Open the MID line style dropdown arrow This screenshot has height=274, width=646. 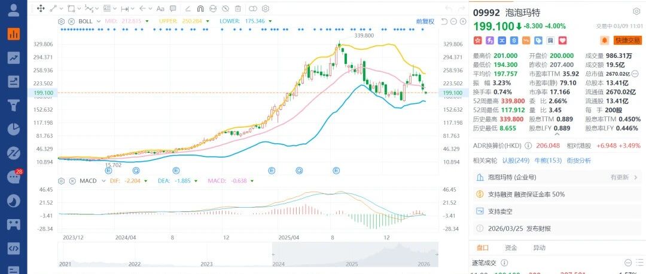coord(147,21)
